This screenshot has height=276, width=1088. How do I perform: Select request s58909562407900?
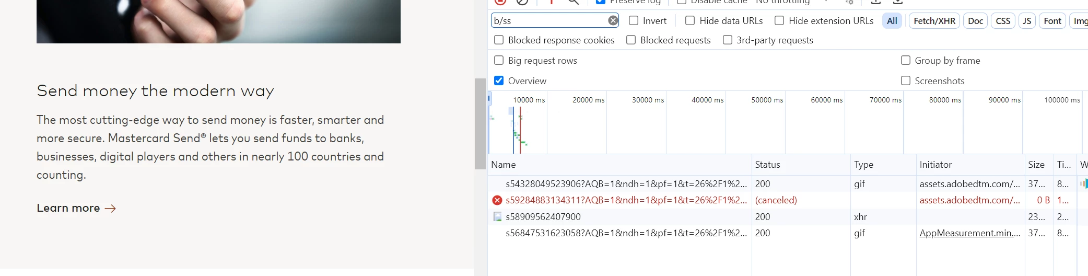(543, 216)
